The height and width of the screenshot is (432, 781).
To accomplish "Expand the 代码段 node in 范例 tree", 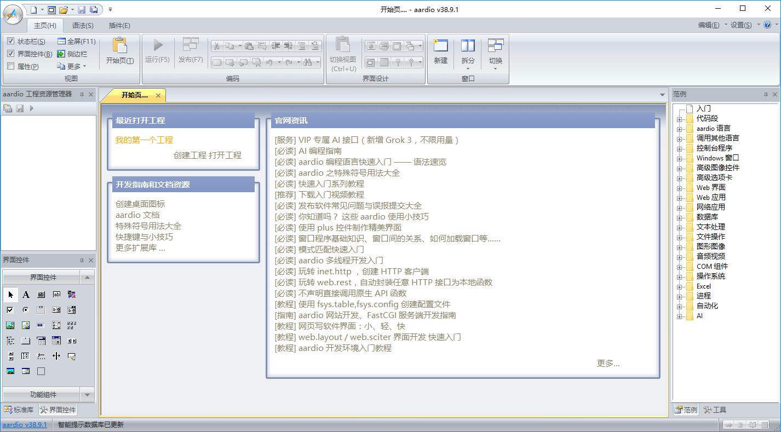I will coord(680,119).
